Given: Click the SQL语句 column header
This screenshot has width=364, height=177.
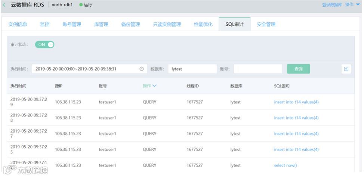Looking at the screenshot, I should (281, 86).
